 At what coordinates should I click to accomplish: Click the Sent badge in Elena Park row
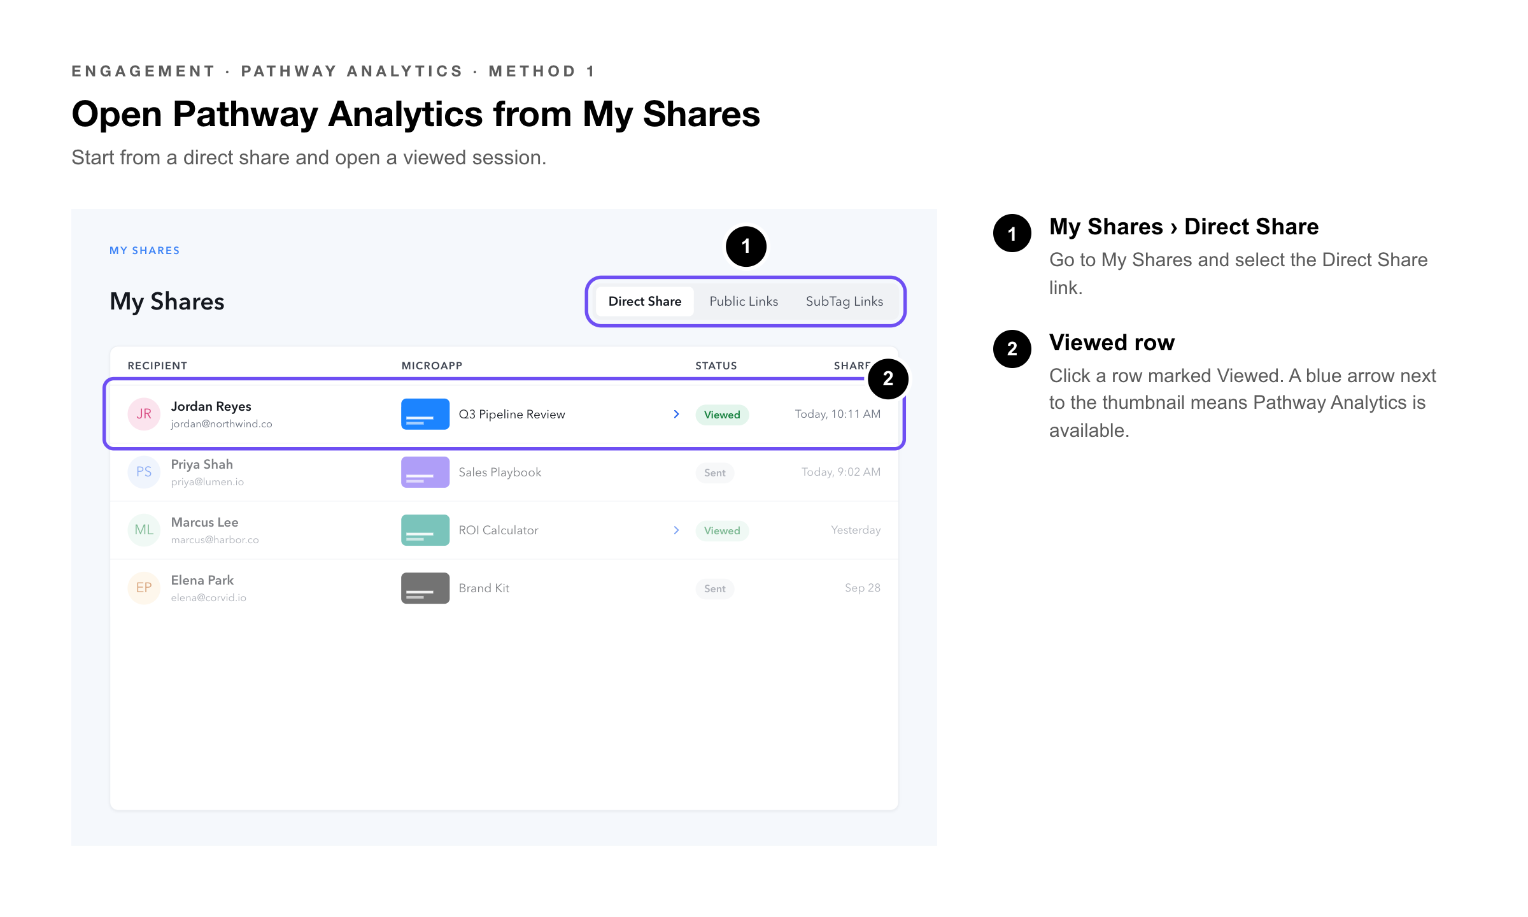click(714, 588)
